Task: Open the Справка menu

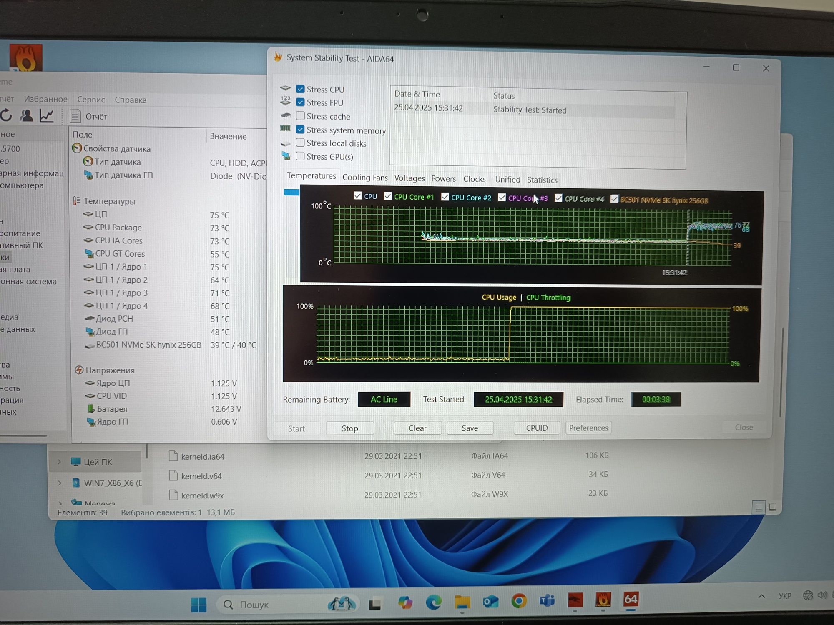Action: click(131, 100)
